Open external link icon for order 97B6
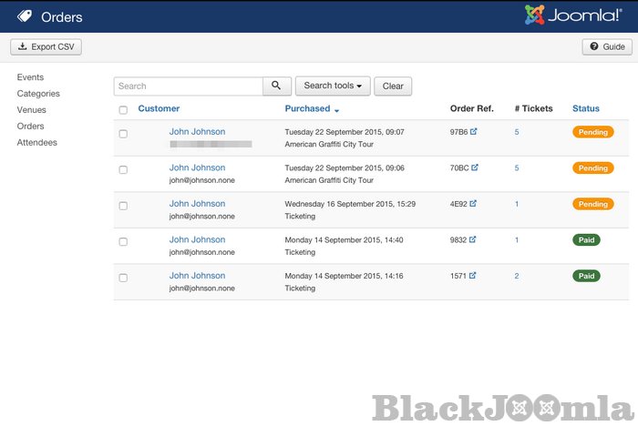 474,132
